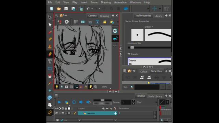219x123 pixels.
Task: Click the eraser tip shape preview
Action: [137, 35]
